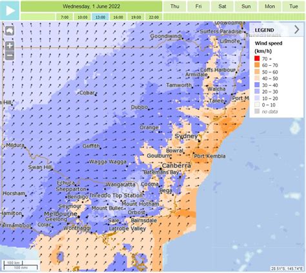Image resolution: width=306 pixels, height=273 pixels.
Task: Click the Echuca map label
Action: tap(66, 183)
